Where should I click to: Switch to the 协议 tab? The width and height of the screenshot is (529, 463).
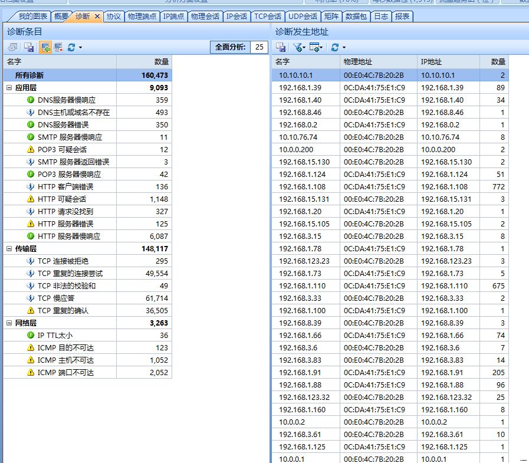click(113, 17)
